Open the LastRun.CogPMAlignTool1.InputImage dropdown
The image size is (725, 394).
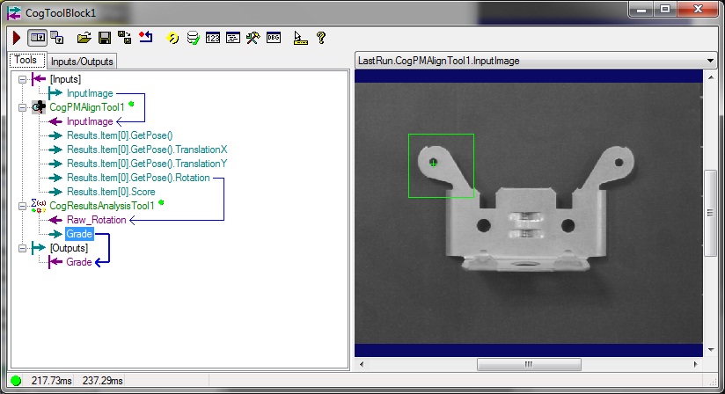(x=710, y=61)
